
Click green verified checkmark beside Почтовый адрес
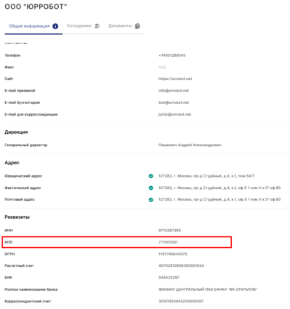[150, 200]
